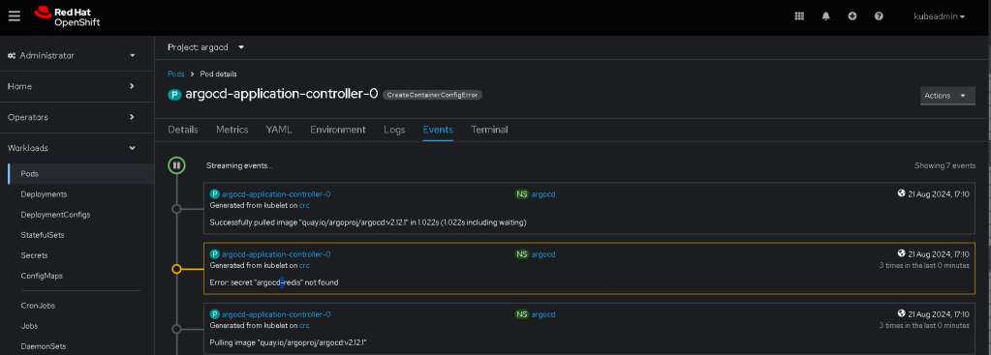Click the pod title argocd-application-controller-0

pyautogui.click(x=281, y=95)
